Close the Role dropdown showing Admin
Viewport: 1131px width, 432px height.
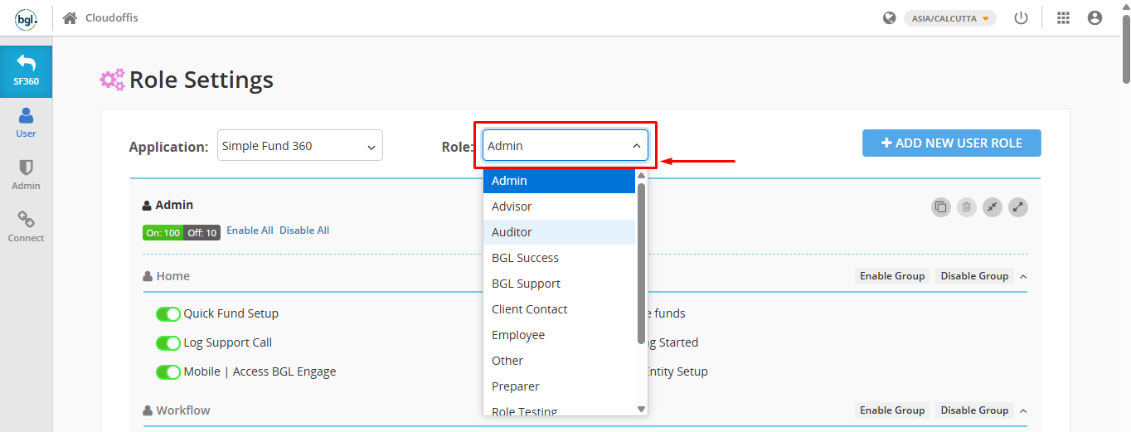(x=565, y=145)
